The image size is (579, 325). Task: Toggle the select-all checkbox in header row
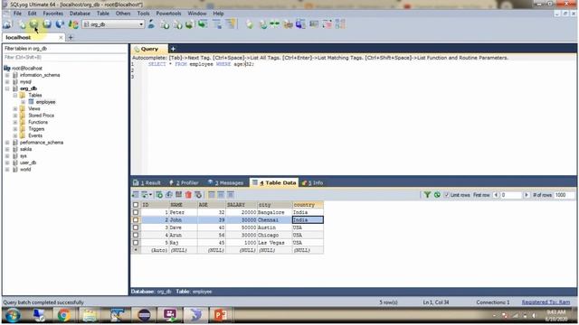(136, 205)
